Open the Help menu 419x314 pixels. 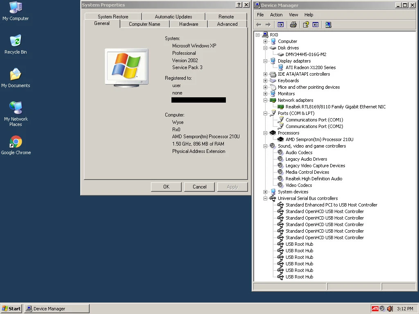[x=309, y=15]
